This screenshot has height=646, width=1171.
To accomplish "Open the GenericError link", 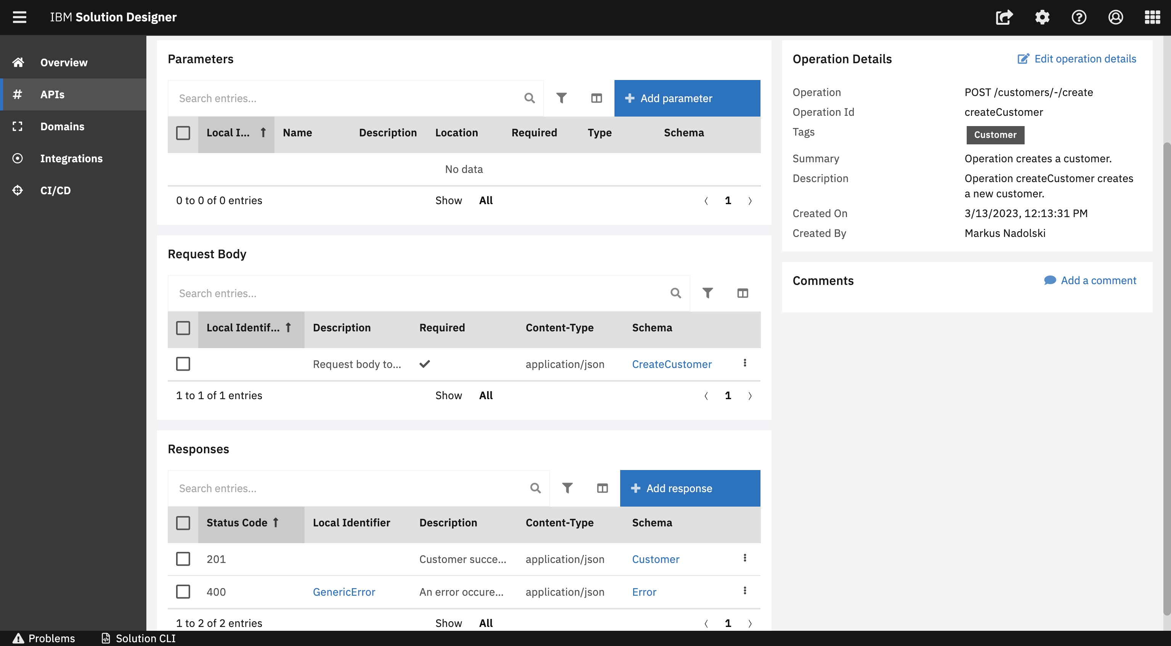I will click(344, 592).
